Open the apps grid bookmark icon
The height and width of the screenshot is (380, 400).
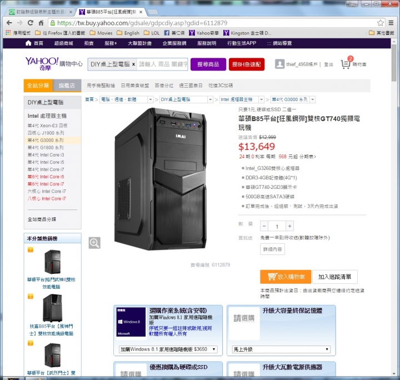pos(8,33)
